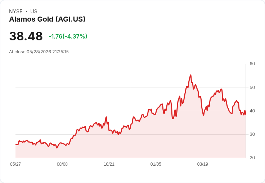Click the 30 price axis label
Viewport: 265px width, 183px height.
click(252, 134)
